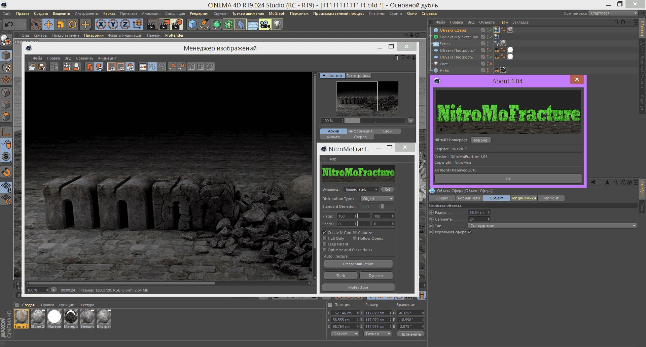This screenshot has width=646, height=347.
Task: Toggle the Create N-Gon checkbox
Action: [x=324, y=232]
